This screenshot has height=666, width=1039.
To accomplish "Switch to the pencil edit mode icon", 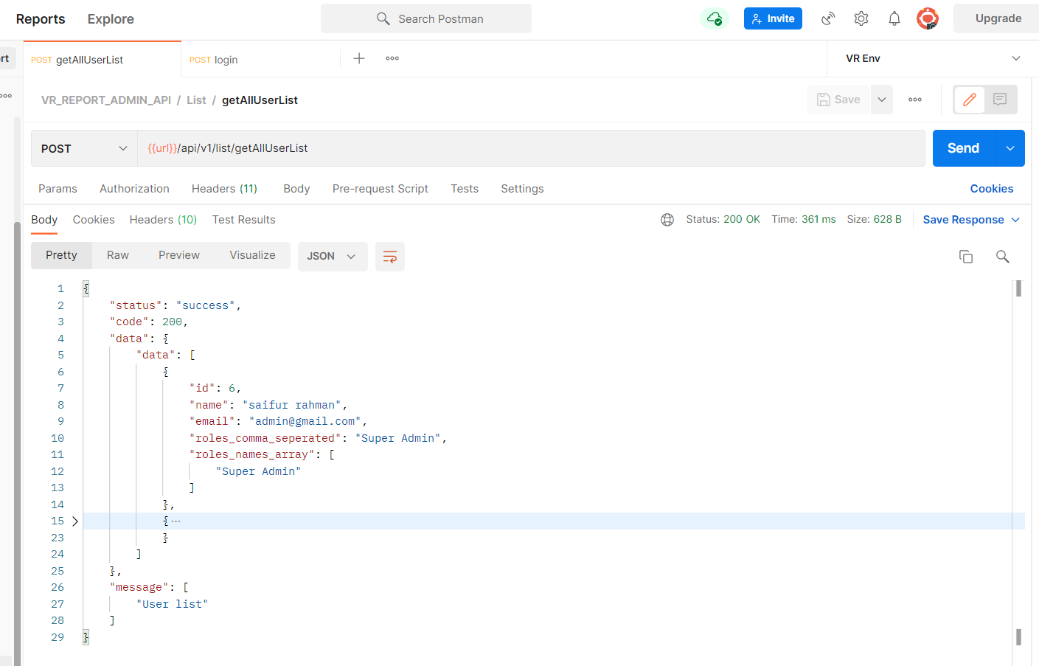I will click(970, 100).
